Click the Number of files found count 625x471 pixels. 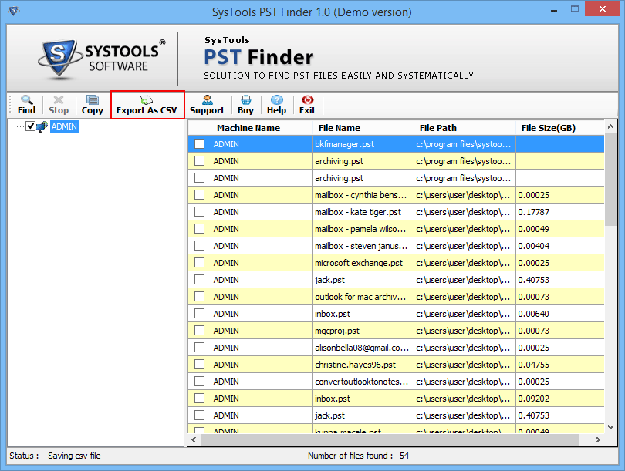[x=404, y=456]
